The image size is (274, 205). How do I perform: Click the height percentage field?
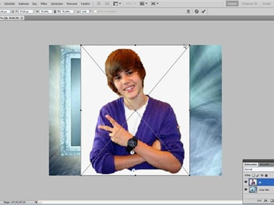coord(67,11)
